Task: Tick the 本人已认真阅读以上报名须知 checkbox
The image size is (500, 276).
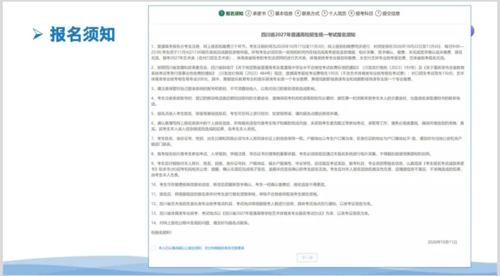Action: pos(153,248)
